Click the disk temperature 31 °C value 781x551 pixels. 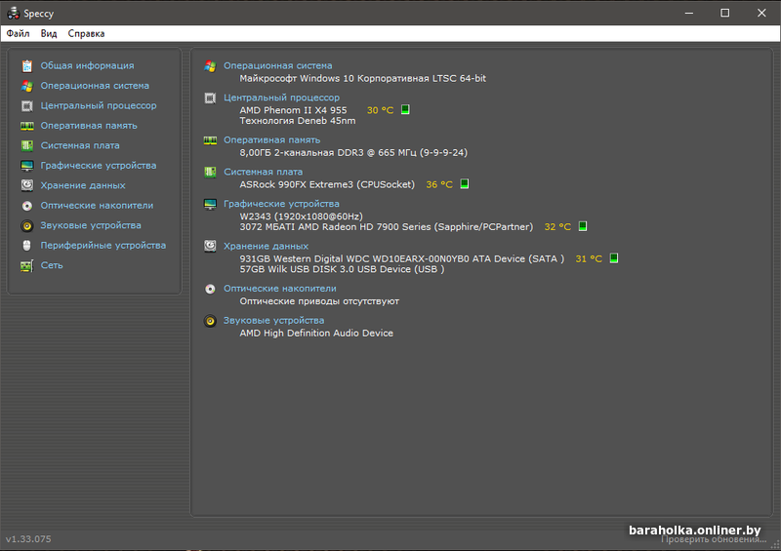point(589,258)
